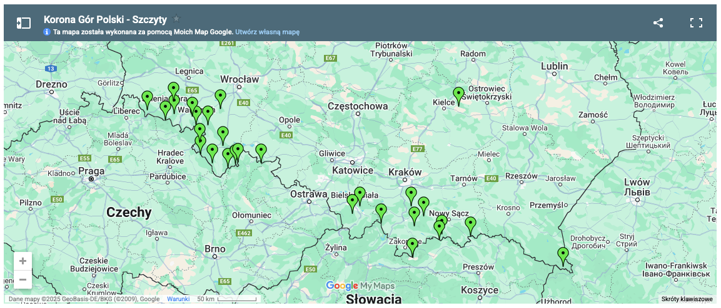Select the westernmost marker near Liberec
The image size is (721, 308).
coord(147,99)
